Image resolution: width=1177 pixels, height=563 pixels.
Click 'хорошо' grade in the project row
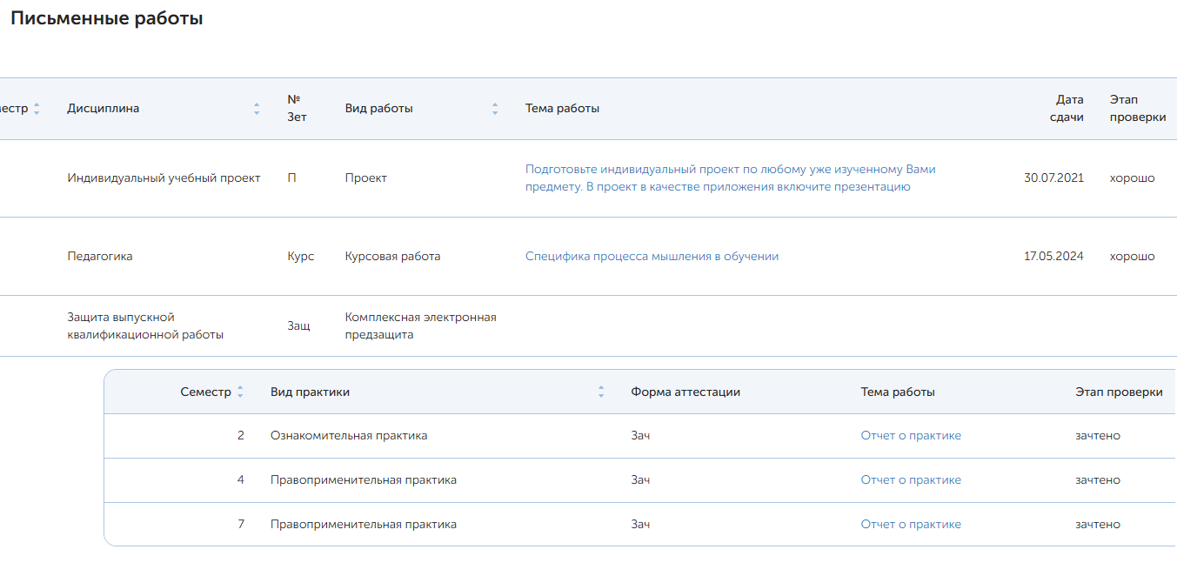1132,178
